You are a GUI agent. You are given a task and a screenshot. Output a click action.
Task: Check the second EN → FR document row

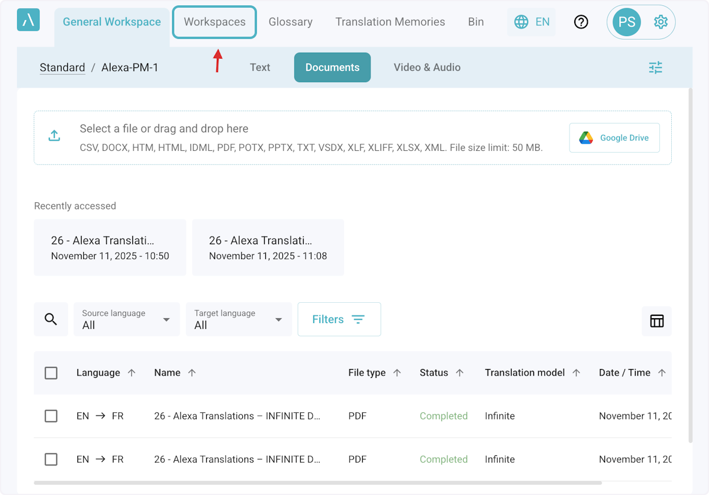(x=51, y=459)
